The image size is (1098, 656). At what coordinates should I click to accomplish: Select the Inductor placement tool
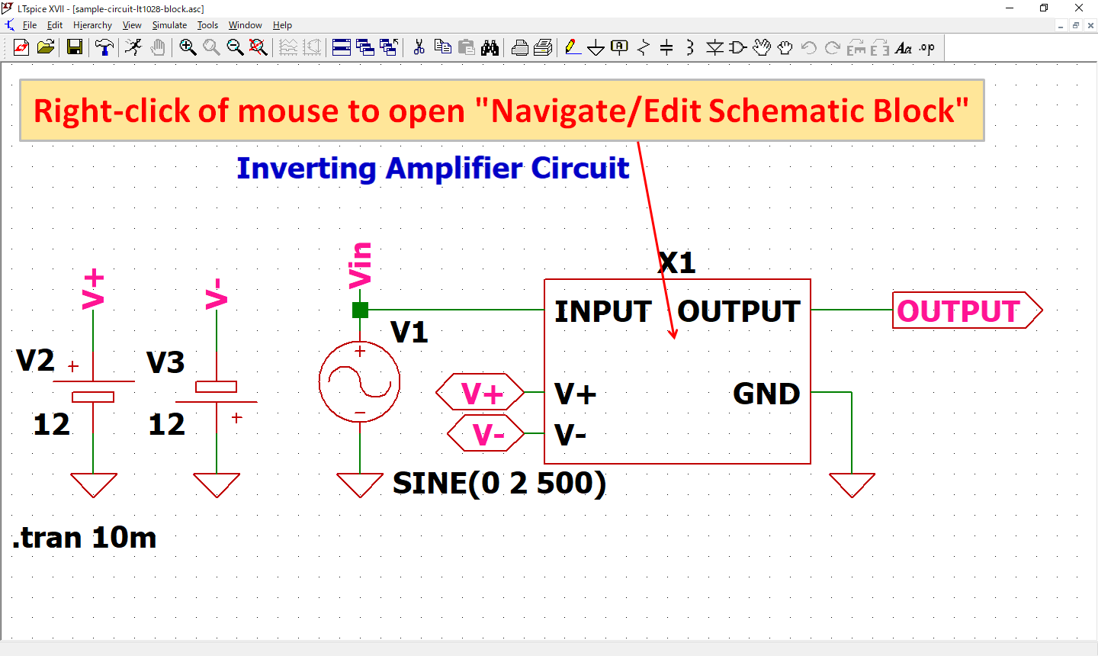[689, 47]
